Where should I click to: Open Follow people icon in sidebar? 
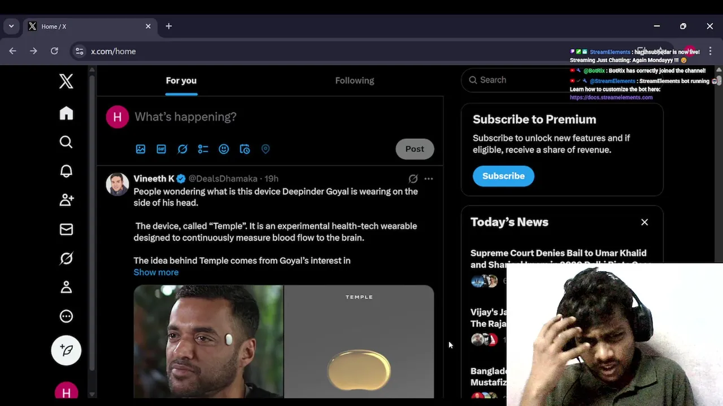click(66, 200)
